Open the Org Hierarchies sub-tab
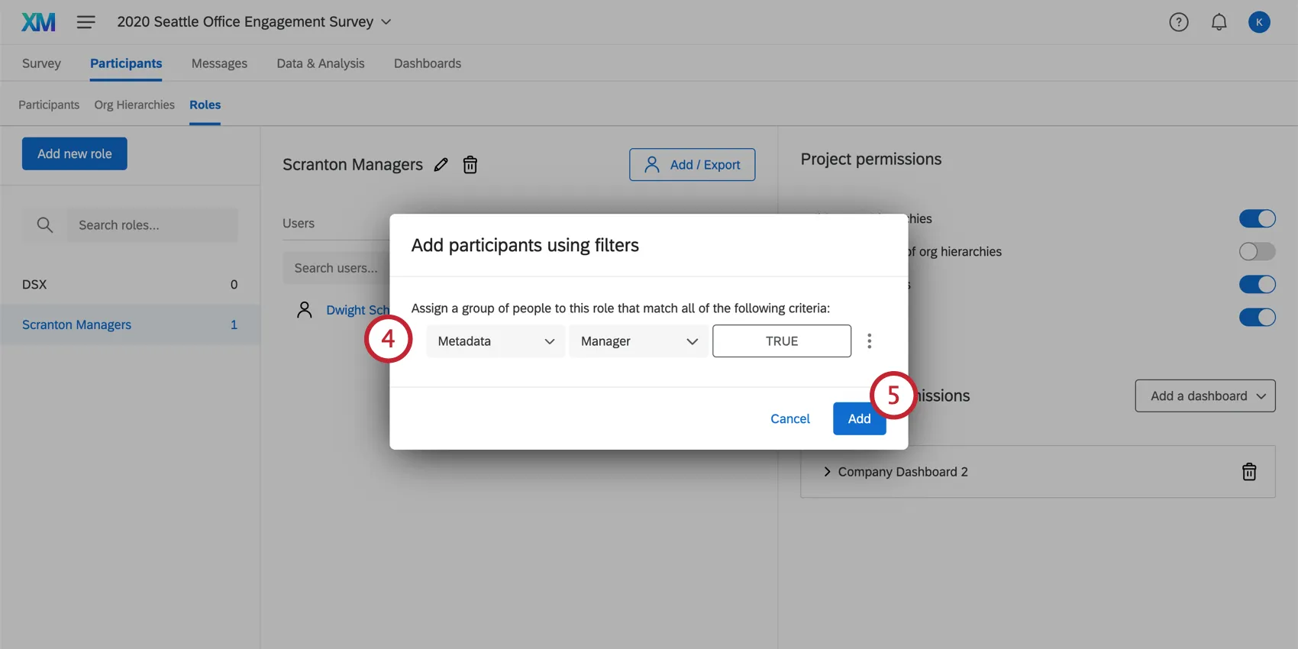 [x=134, y=105]
